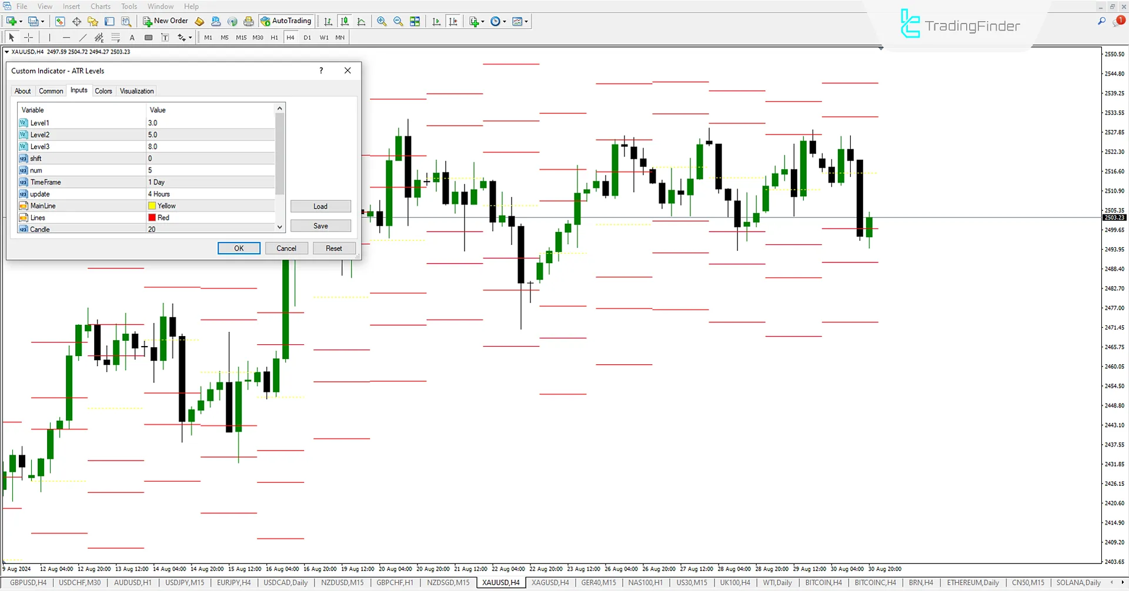Viewport: 1129px width, 591px height.
Task: Switch the chart to candlestick view
Action: 345,21
